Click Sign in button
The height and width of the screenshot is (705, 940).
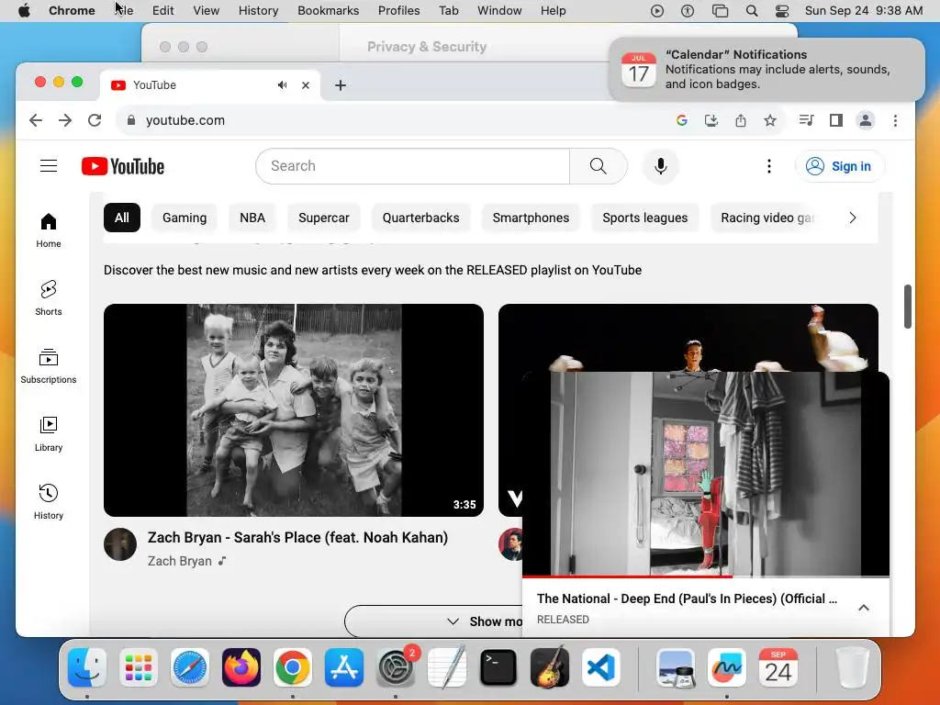pos(839,166)
